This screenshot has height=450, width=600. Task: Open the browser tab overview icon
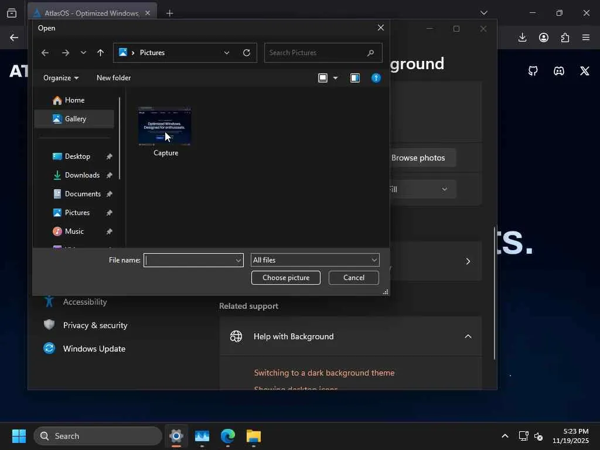click(x=12, y=13)
